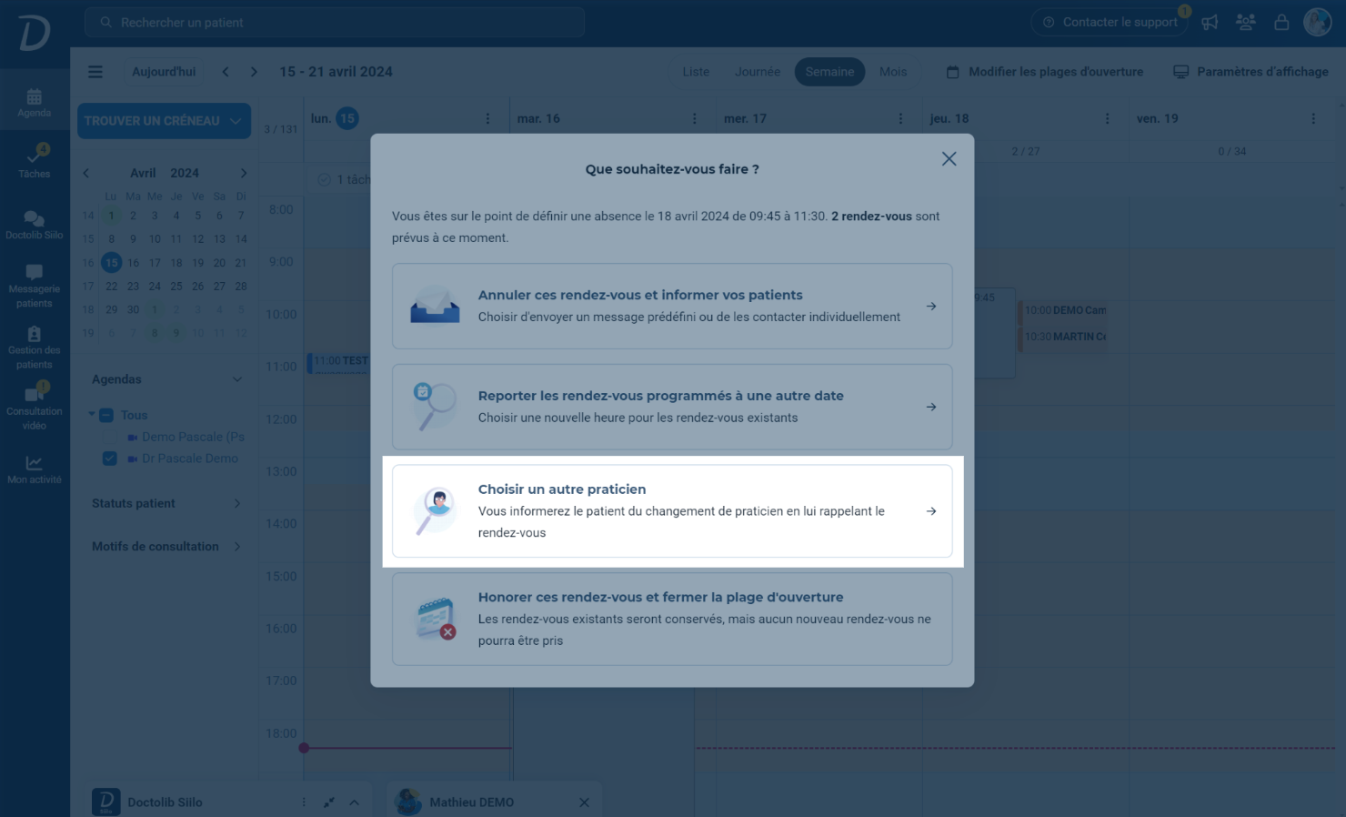Click the Doctolib logo at top left
This screenshot has width=1346, height=817.
click(x=34, y=34)
